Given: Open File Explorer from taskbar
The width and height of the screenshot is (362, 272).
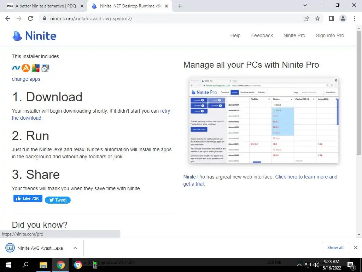Looking at the screenshot, I should pyautogui.click(x=43, y=265).
